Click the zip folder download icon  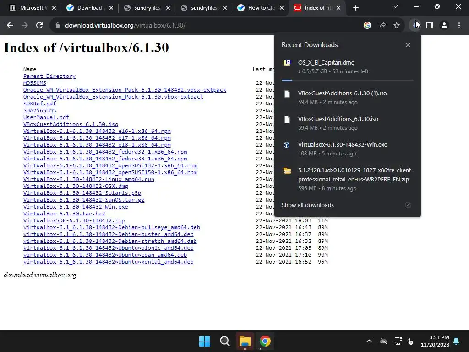tap(287, 171)
